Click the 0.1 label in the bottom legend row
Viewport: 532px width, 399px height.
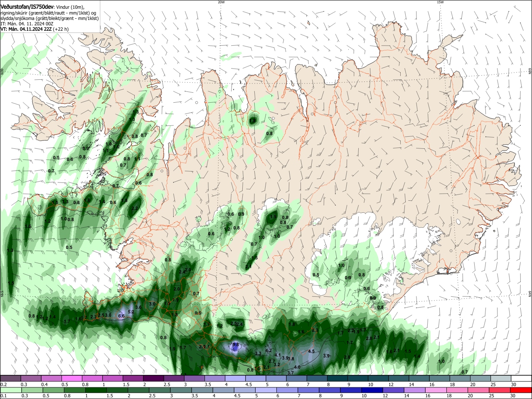pos(4,396)
